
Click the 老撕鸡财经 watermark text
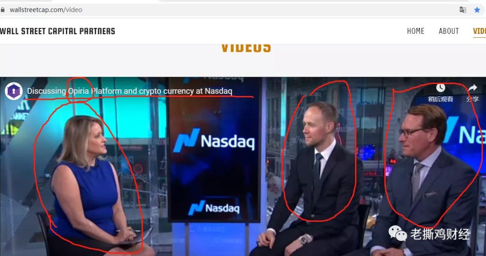pyautogui.click(x=440, y=234)
